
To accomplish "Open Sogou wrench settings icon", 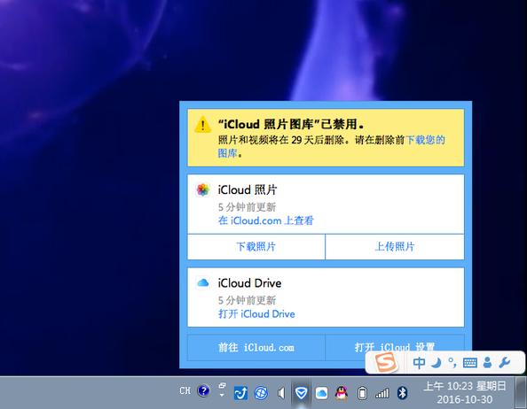I will pyautogui.click(x=504, y=362).
